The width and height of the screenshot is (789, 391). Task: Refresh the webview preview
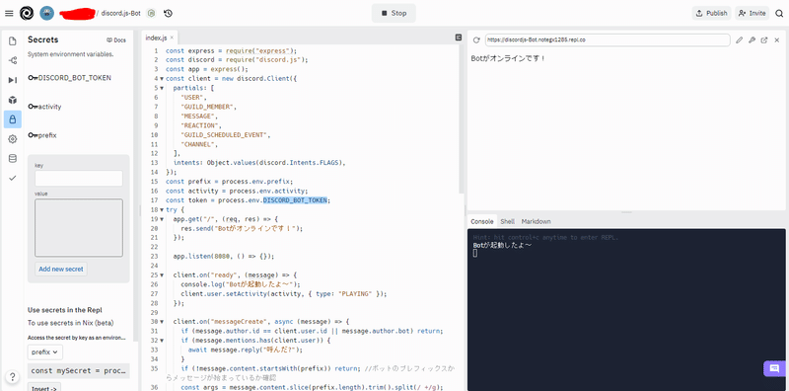point(476,39)
